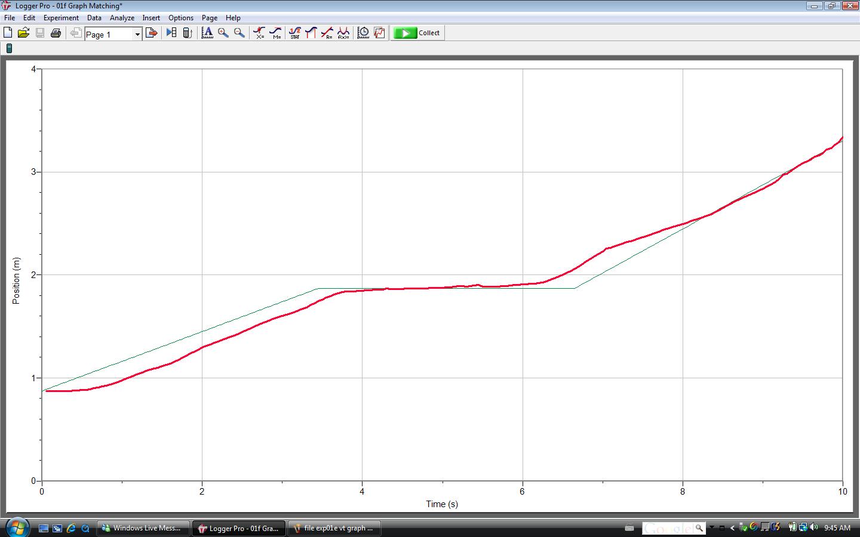The image size is (860, 537).
Task: Go to next page arrow icon
Action: 152,33
